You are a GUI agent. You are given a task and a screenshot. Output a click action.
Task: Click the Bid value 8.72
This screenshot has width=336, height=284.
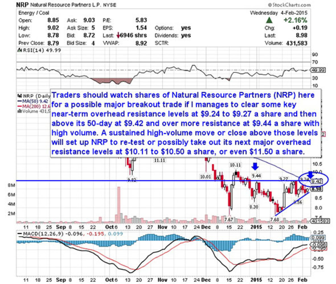click(x=89, y=35)
